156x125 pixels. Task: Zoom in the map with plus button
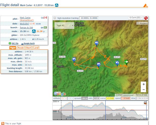coord(144,84)
